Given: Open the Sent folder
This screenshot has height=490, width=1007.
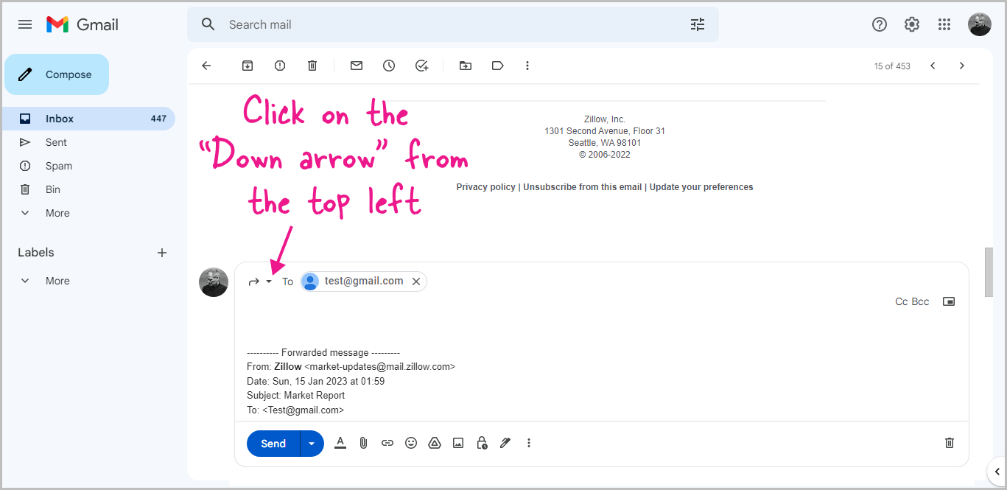Looking at the screenshot, I should point(55,141).
